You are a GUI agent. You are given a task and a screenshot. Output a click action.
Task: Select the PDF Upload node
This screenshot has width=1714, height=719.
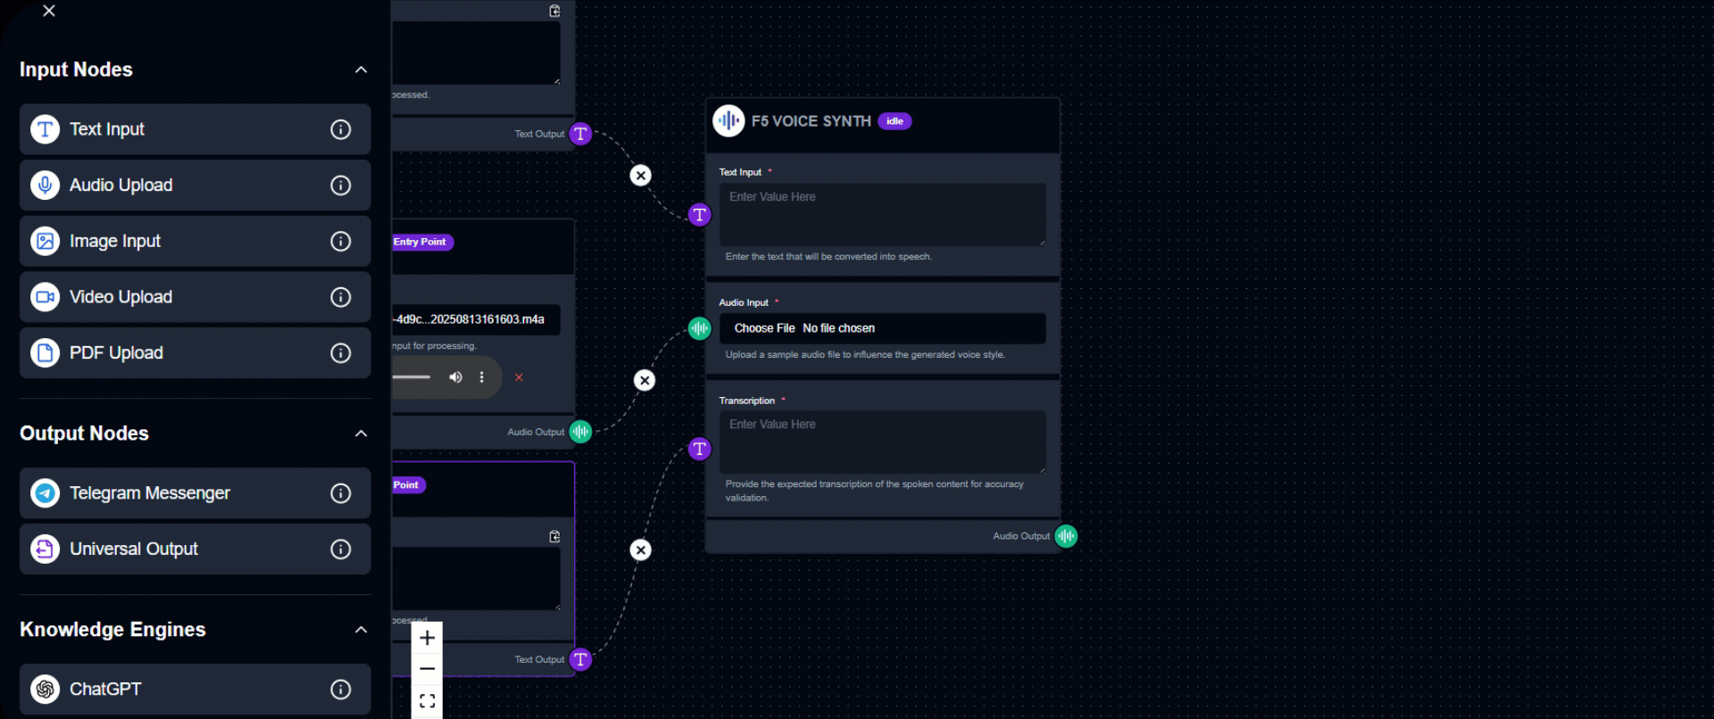[179, 353]
